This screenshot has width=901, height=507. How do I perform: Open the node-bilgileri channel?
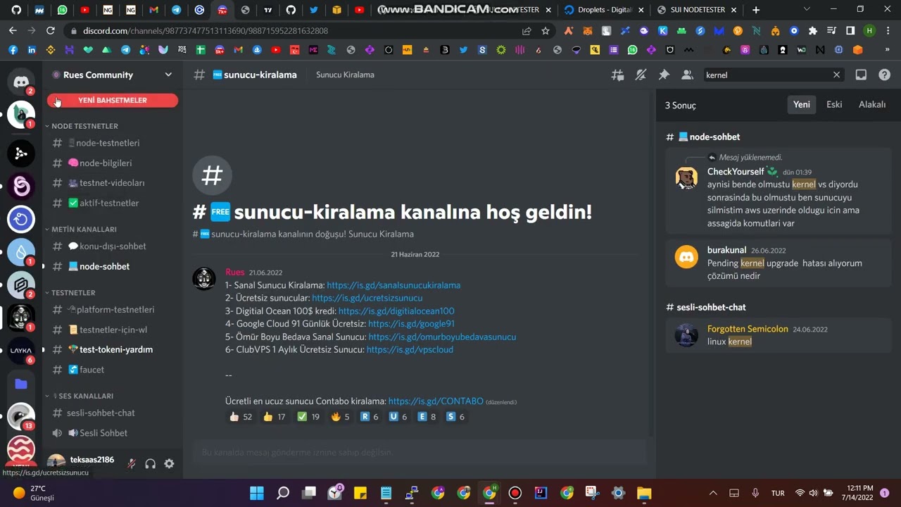point(104,163)
